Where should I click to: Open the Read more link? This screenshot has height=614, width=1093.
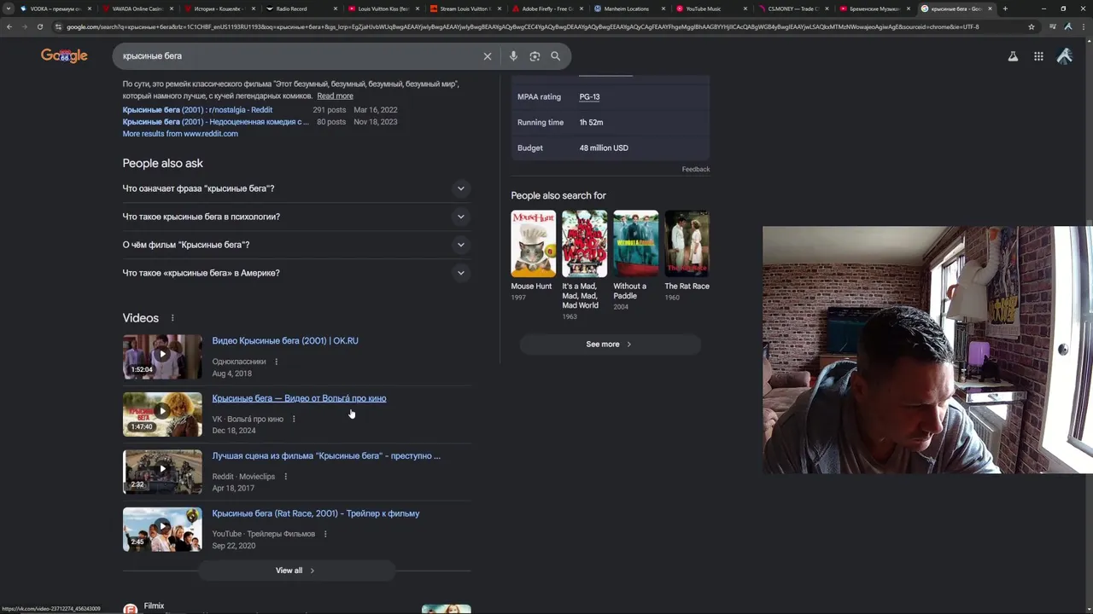[x=335, y=96]
